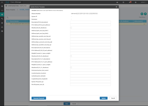Click the Update button
148x106 pixels.
point(104,98)
